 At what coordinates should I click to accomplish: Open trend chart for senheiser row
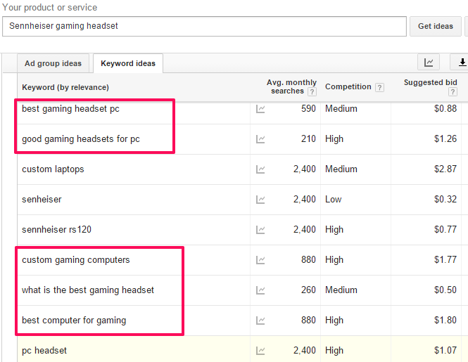pyautogui.click(x=260, y=200)
